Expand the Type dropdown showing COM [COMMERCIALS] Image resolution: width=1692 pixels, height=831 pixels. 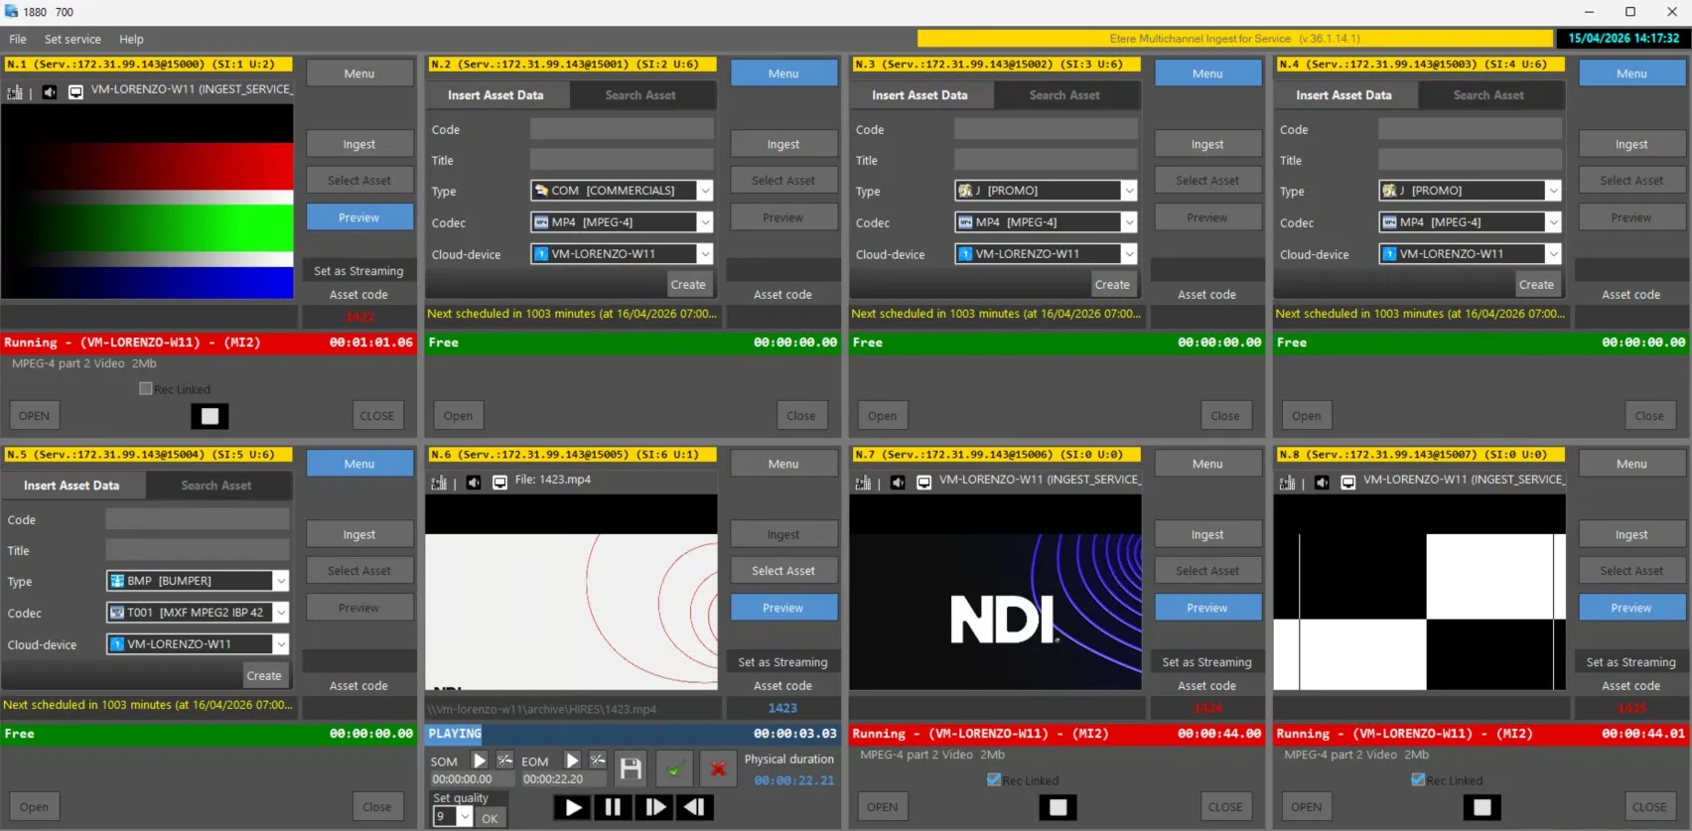tap(704, 191)
